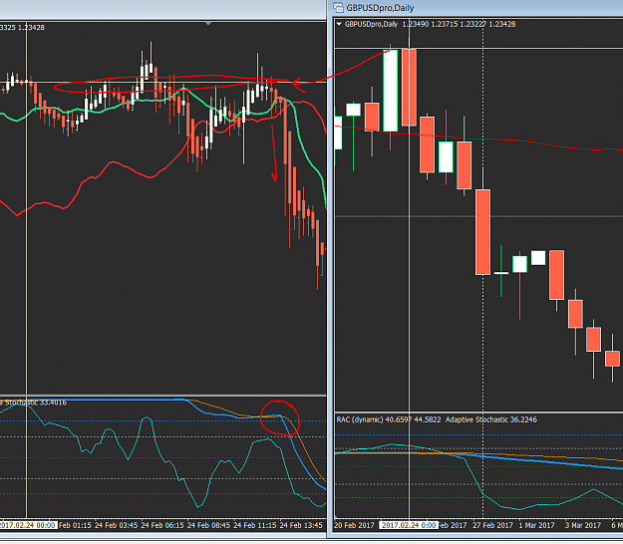Click the GBPUSDpro,Daily window title text

[x=380, y=8]
